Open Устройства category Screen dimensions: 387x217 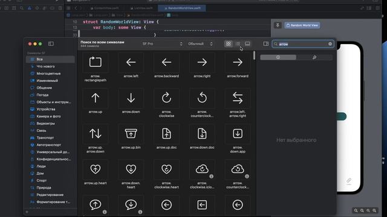pos(50,109)
